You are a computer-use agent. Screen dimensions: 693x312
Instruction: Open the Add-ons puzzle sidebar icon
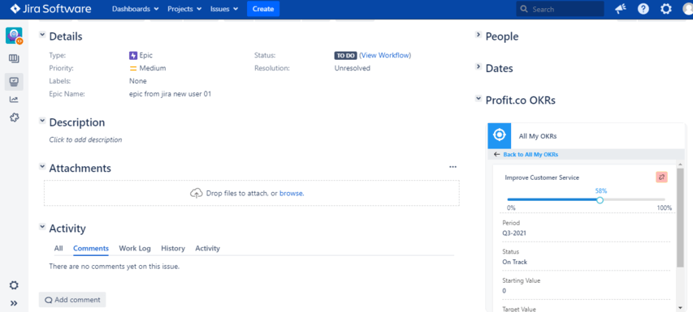(14, 118)
